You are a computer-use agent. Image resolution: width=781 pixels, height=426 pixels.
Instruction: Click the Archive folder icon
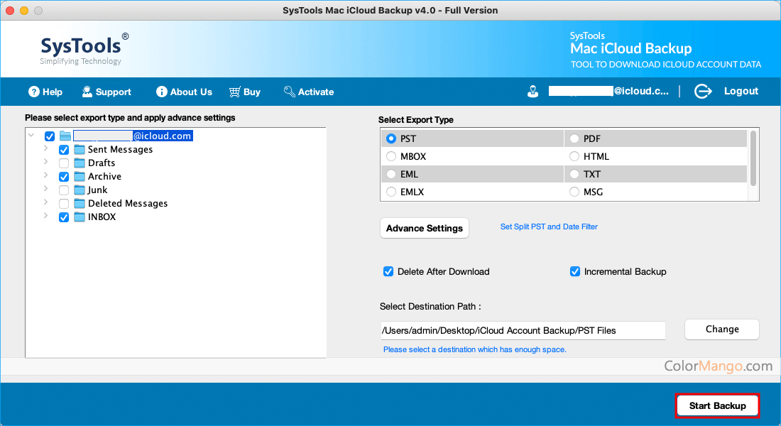click(x=80, y=176)
